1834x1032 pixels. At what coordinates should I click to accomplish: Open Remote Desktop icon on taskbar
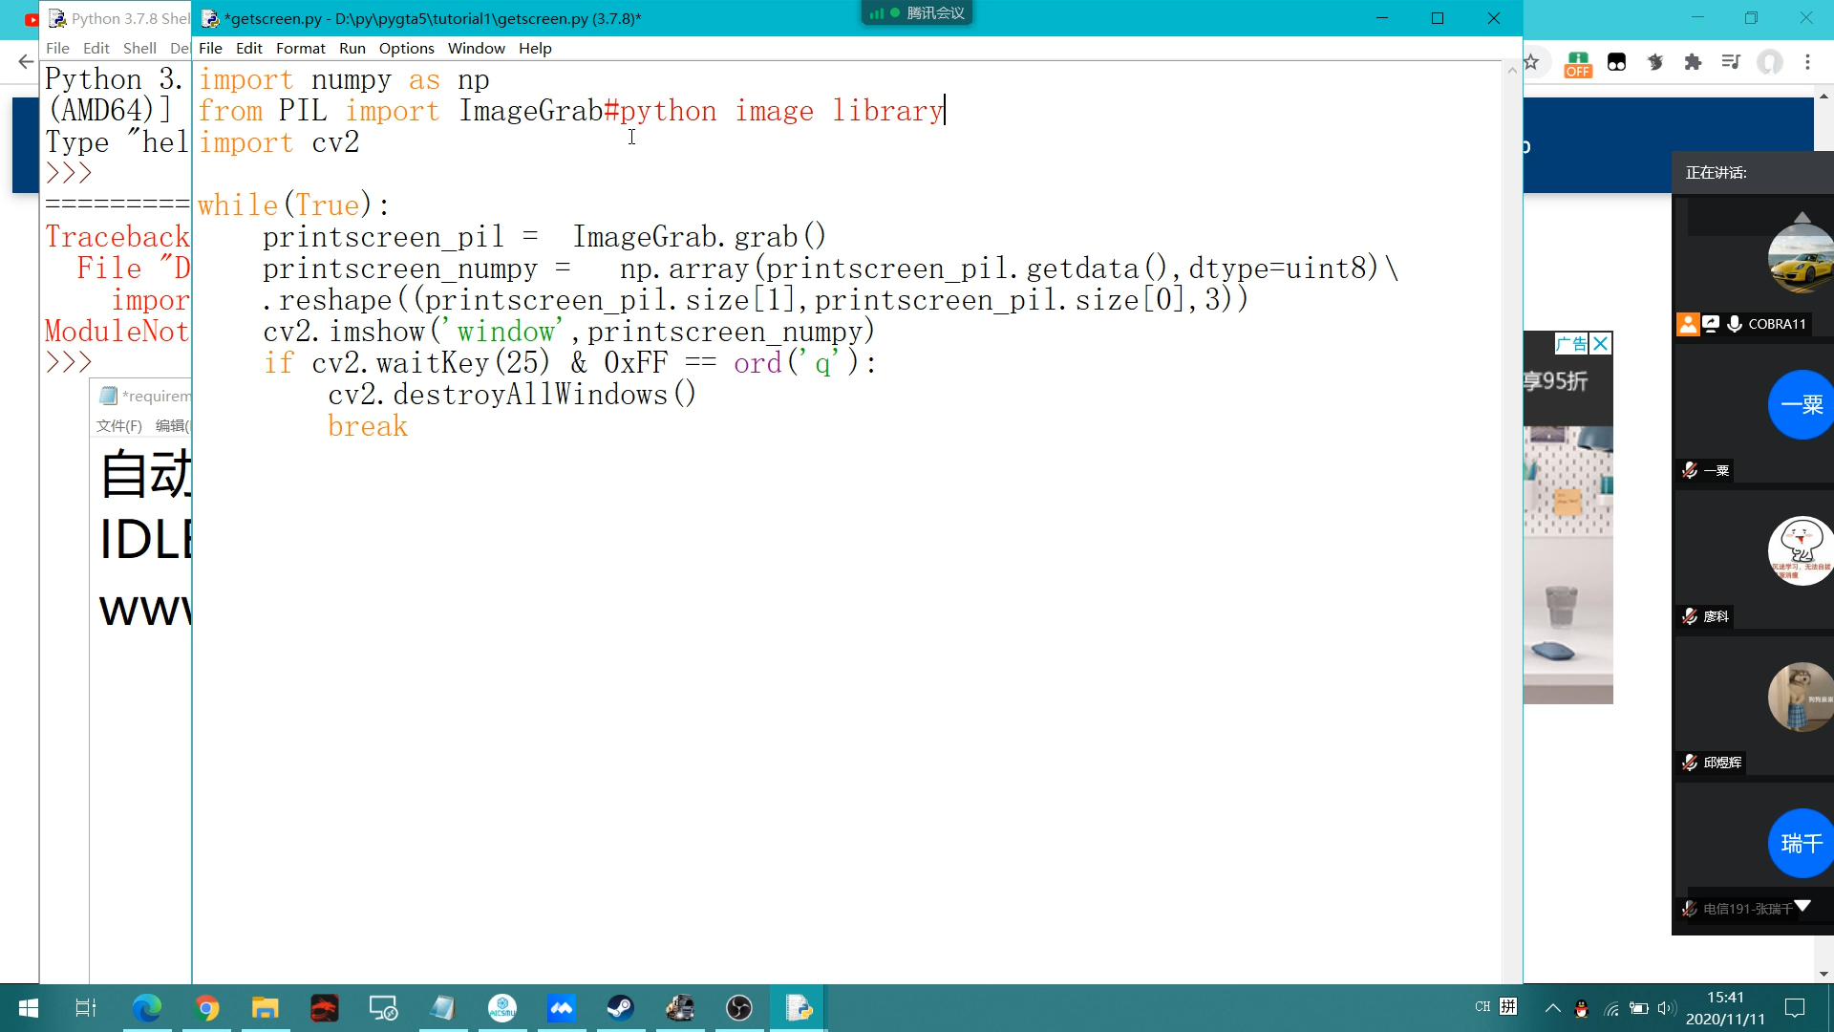pyautogui.click(x=384, y=1008)
